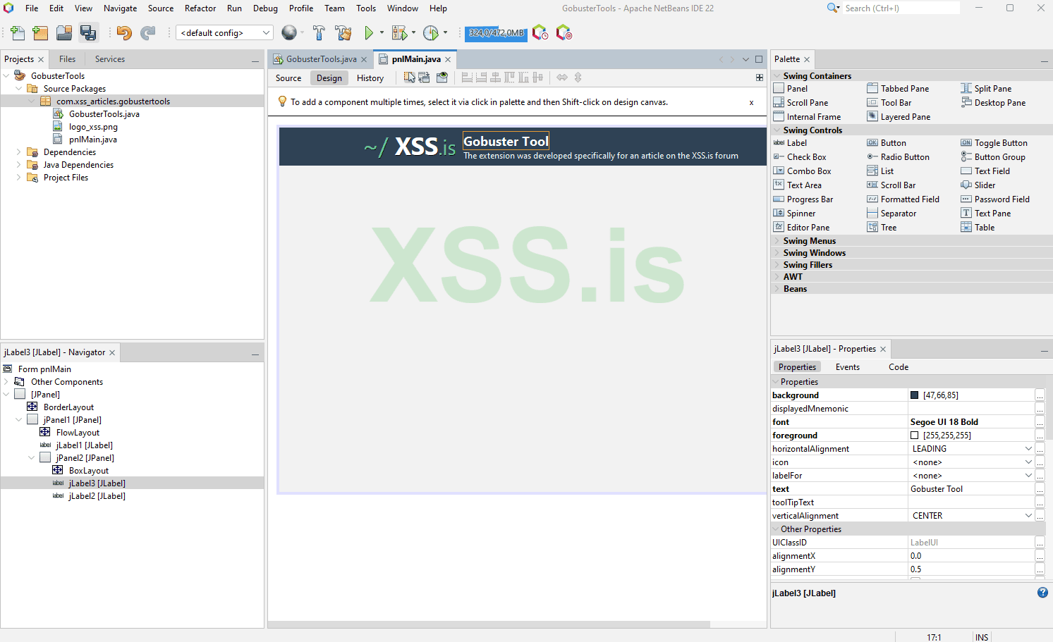The image size is (1053, 642).
Task: Expand the Java Dependencies node
Action: click(19, 165)
